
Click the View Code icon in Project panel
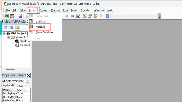pos(5,28)
